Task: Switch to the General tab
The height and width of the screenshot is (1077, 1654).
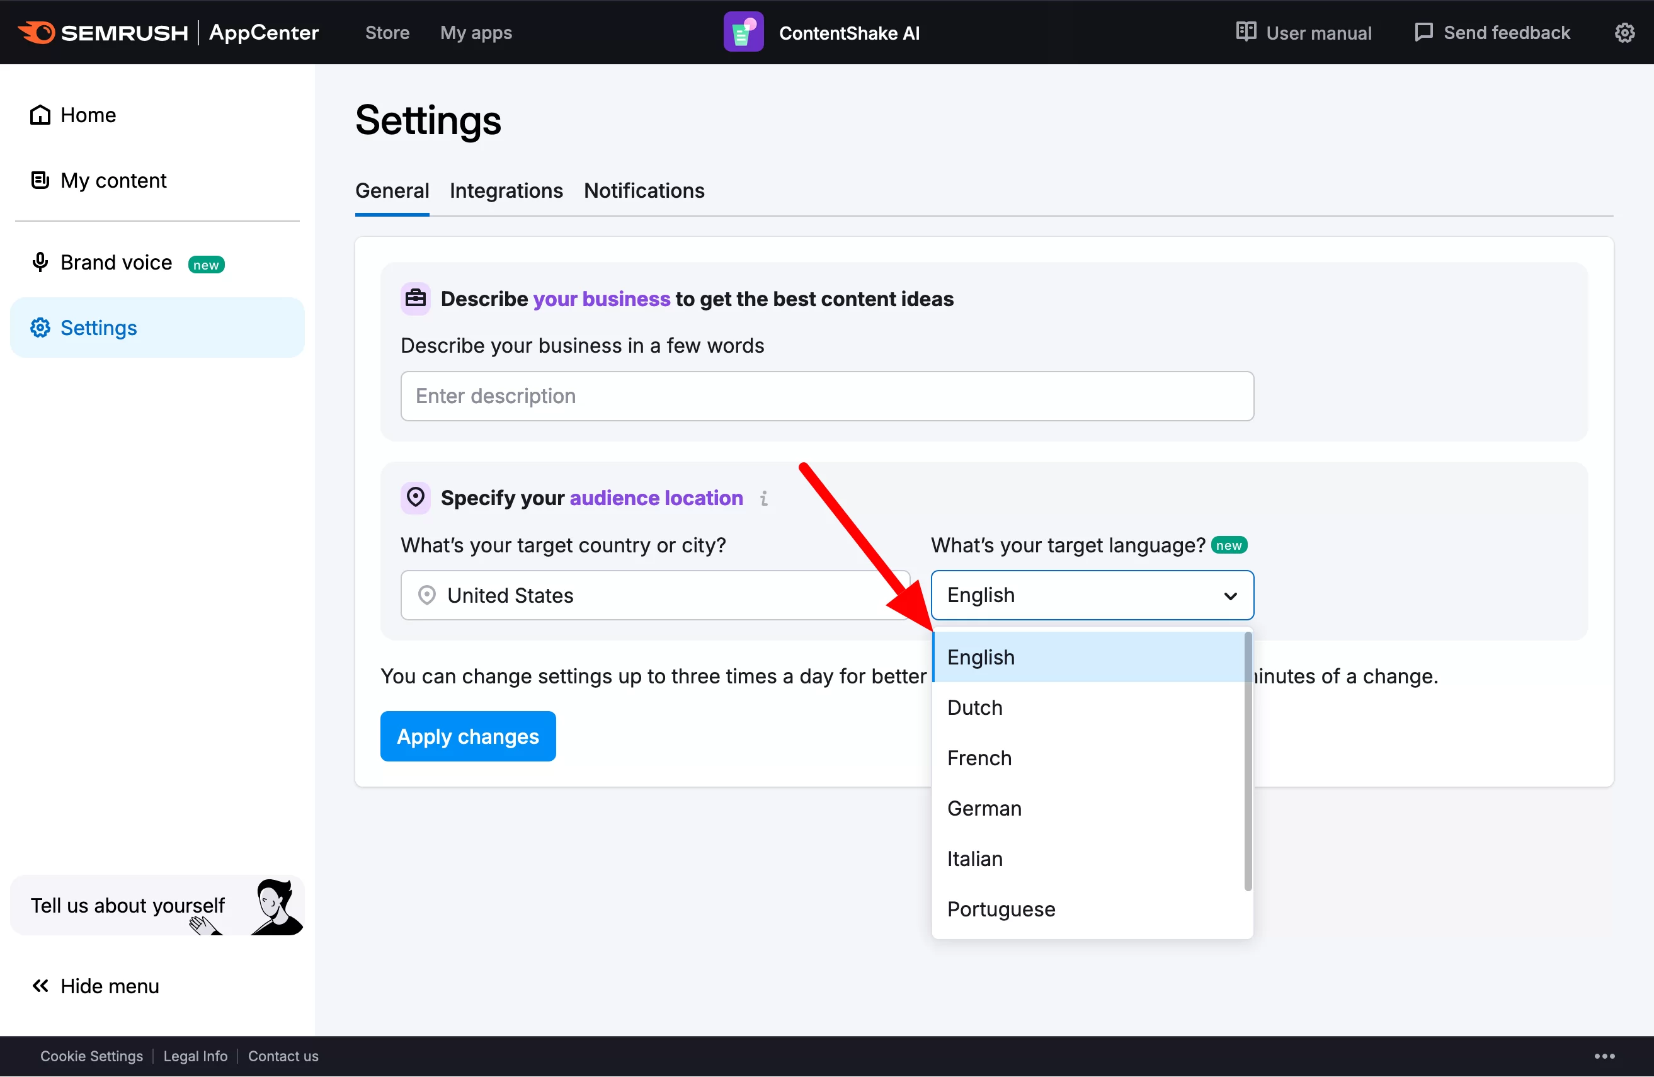Action: (392, 191)
